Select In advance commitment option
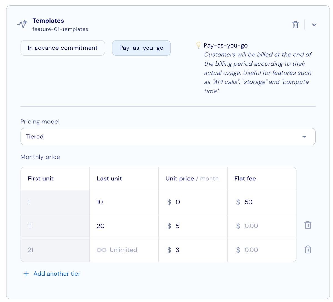 click(63, 48)
